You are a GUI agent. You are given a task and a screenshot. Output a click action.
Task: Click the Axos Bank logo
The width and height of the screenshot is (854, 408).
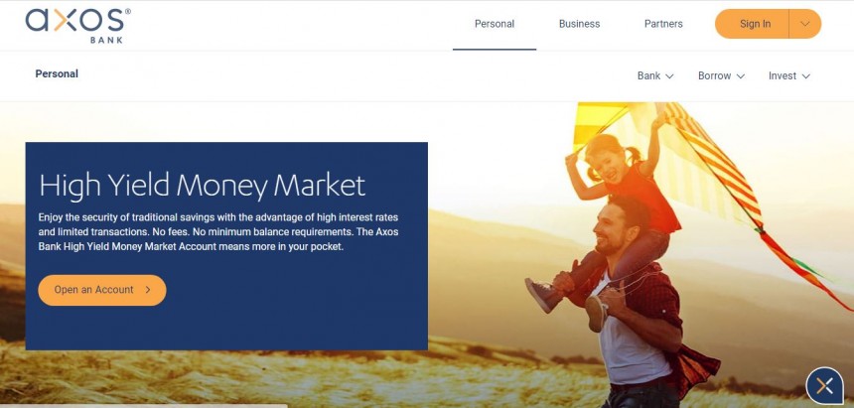77,25
